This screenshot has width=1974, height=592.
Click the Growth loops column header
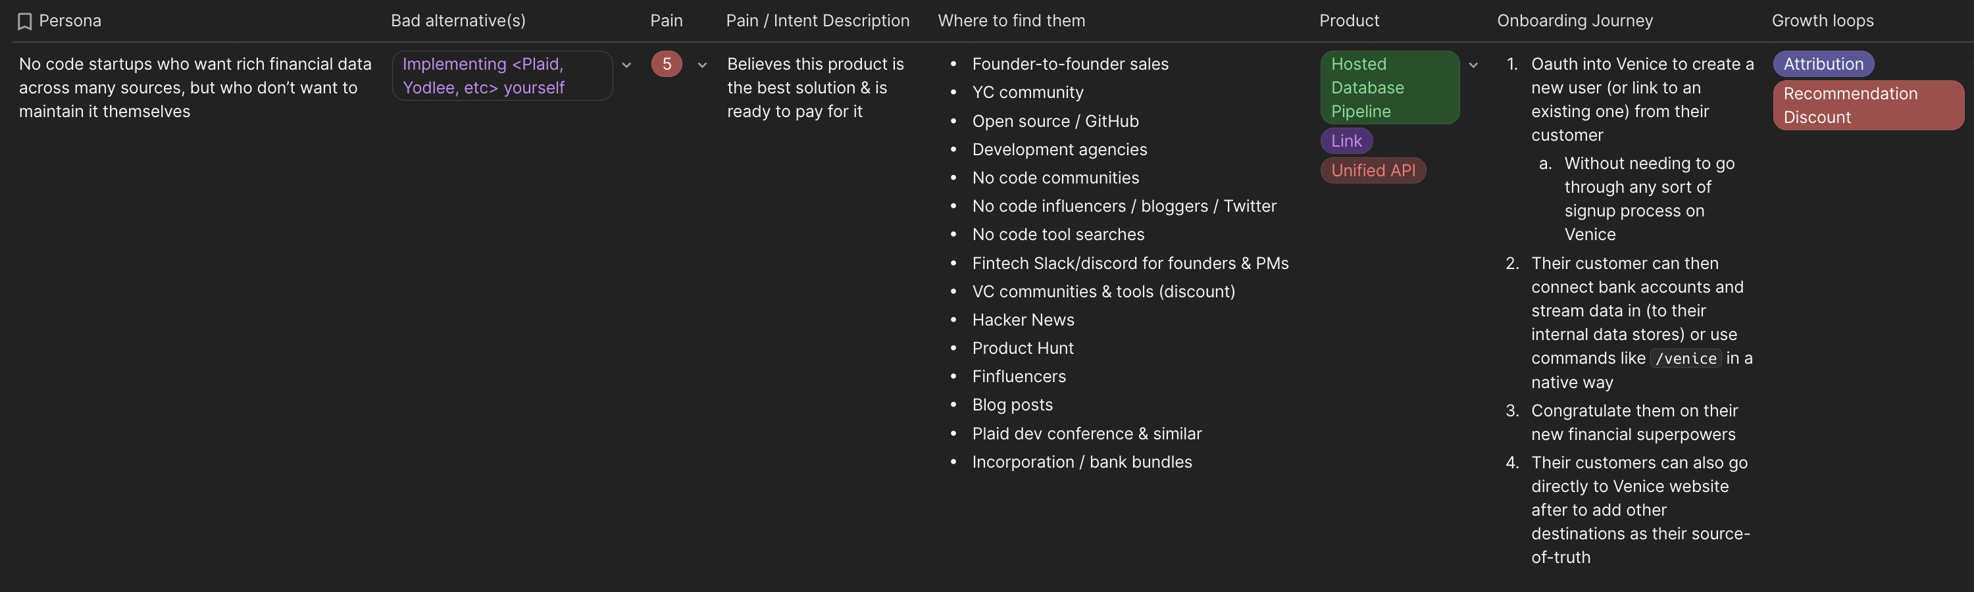tap(1822, 20)
